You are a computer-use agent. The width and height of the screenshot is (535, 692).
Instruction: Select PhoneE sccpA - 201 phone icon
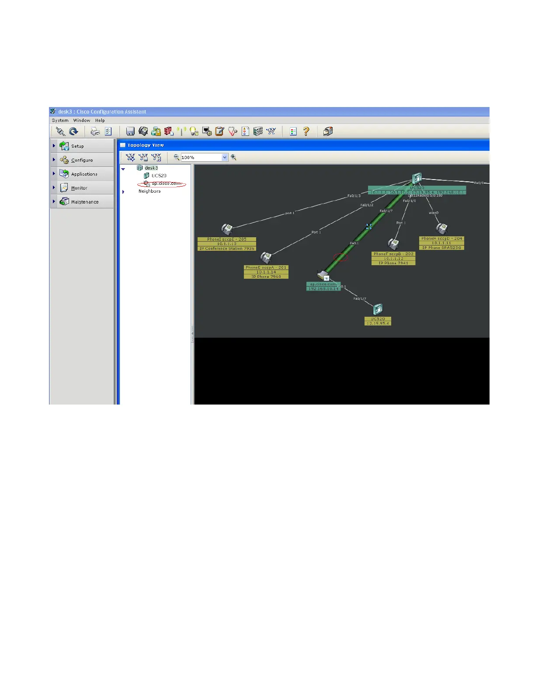point(266,258)
